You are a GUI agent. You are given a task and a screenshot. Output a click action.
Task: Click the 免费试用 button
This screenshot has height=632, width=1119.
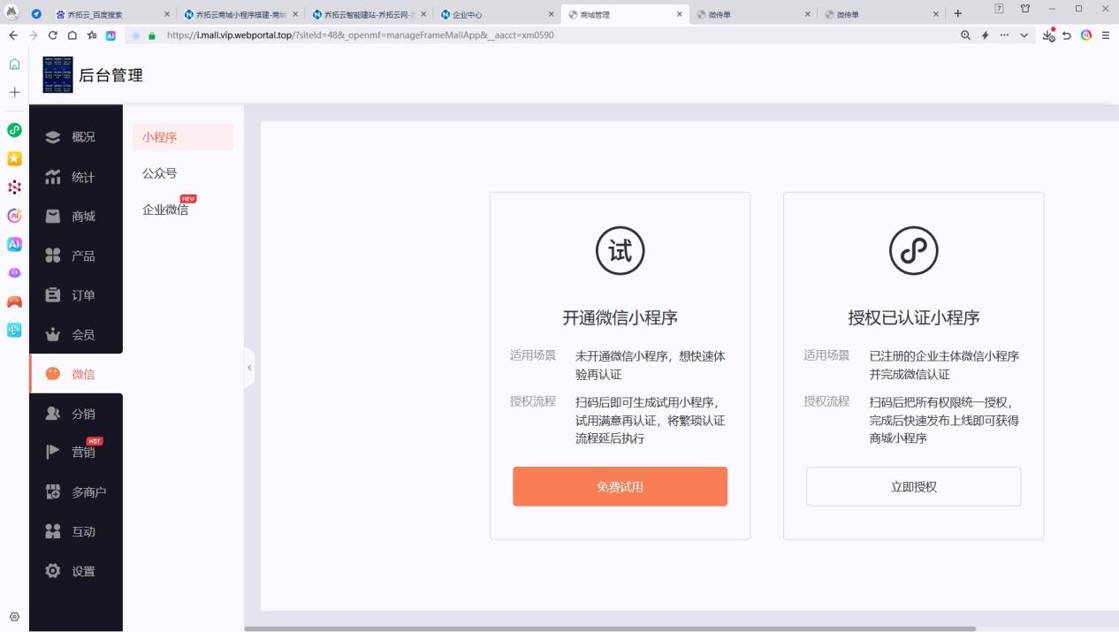620,486
